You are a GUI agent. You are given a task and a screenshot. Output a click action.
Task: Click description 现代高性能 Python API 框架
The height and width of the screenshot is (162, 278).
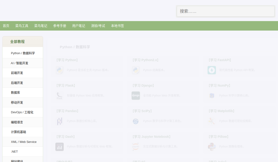pos(238,70)
